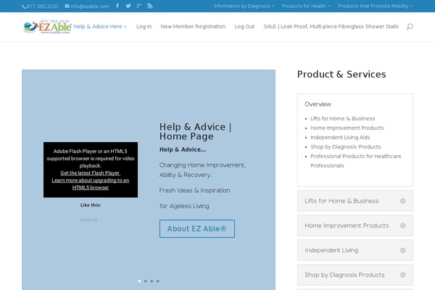Click Get the latest Flash Player link
Image resolution: width=435 pixels, height=290 pixels.
pos(90,173)
